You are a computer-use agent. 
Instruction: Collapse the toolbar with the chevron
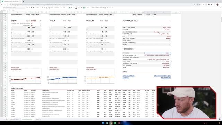coord(220,8)
